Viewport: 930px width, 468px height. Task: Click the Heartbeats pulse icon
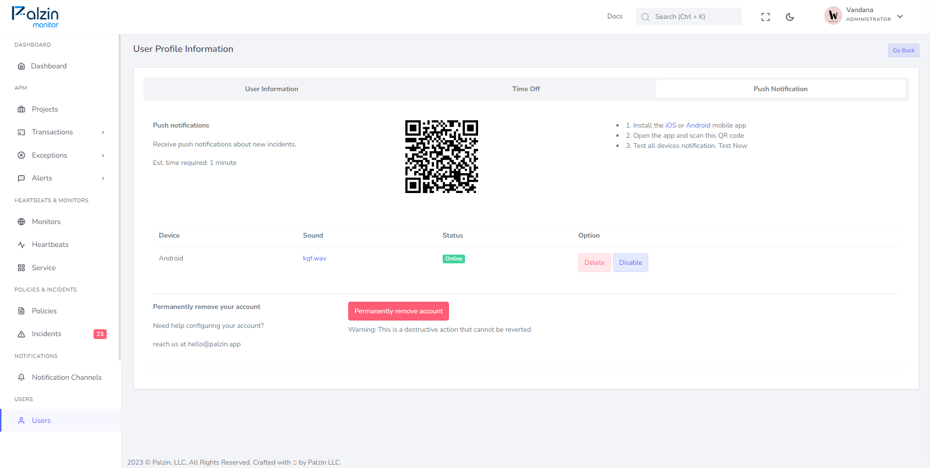click(21, 245)
